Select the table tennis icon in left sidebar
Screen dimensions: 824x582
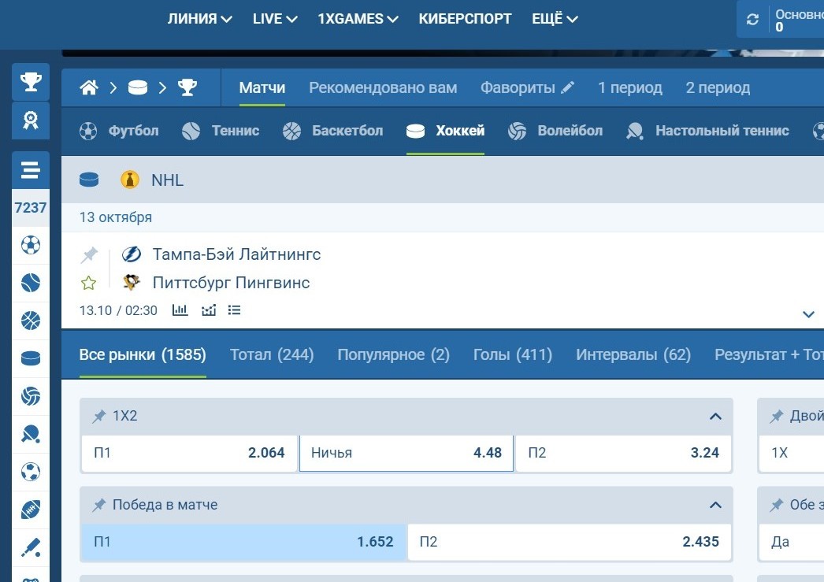click(31, 434)
